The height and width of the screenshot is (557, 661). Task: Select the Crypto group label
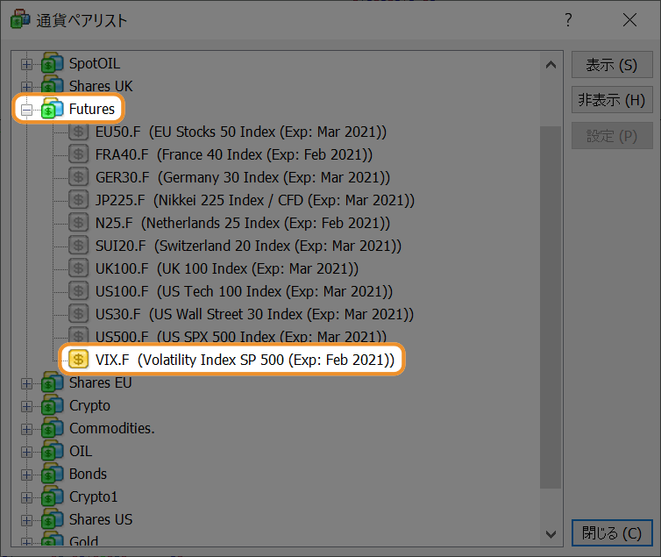[x=89, y=405]
